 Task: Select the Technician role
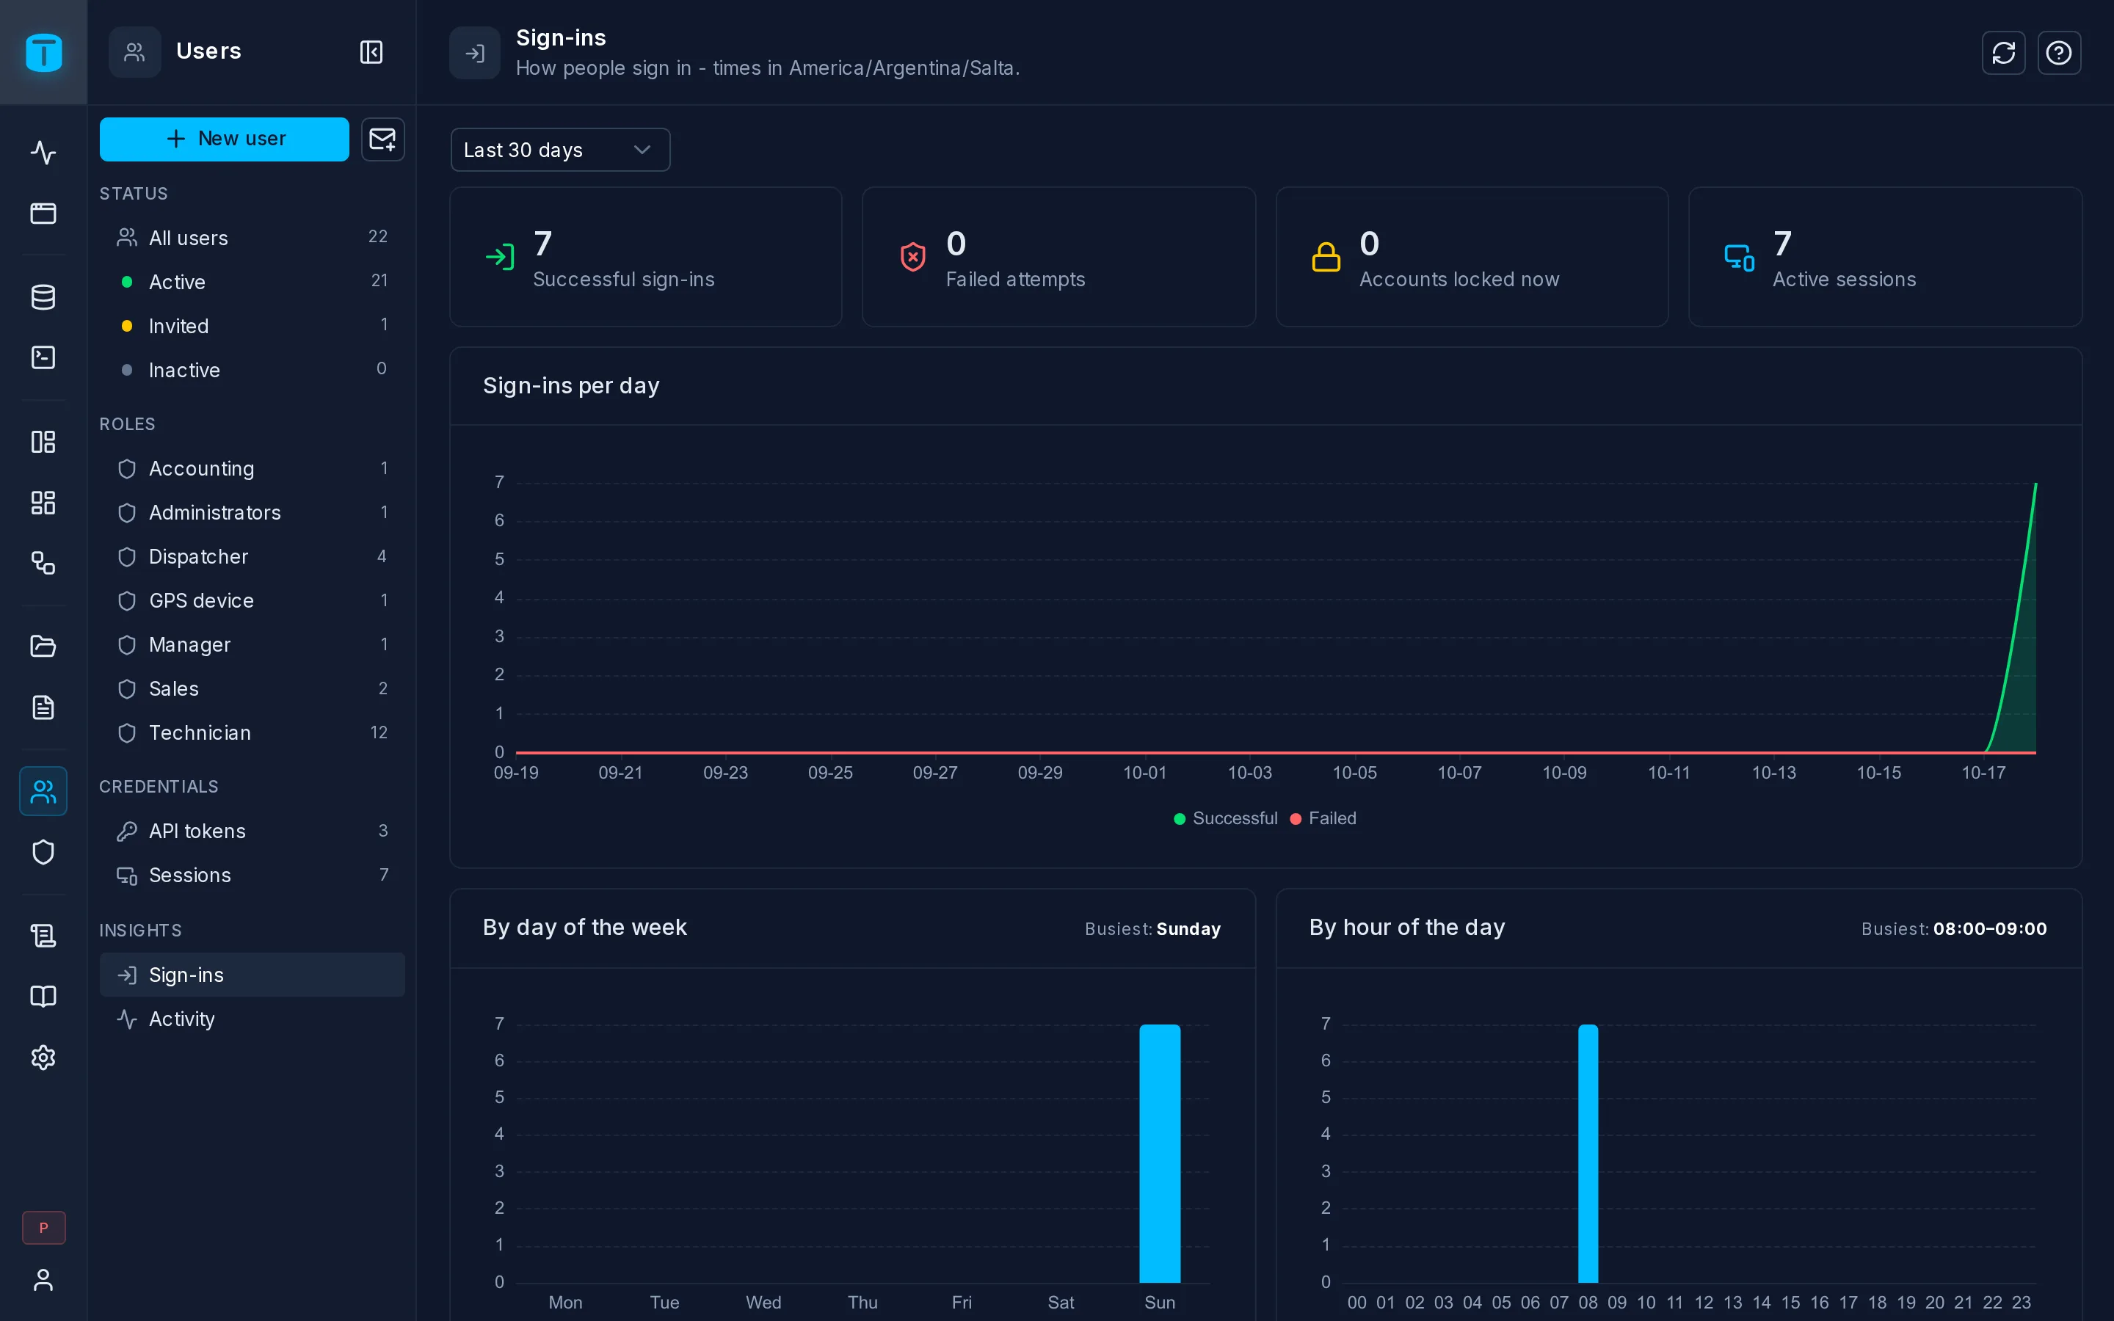pyautogui.click(x=253, y=732)
